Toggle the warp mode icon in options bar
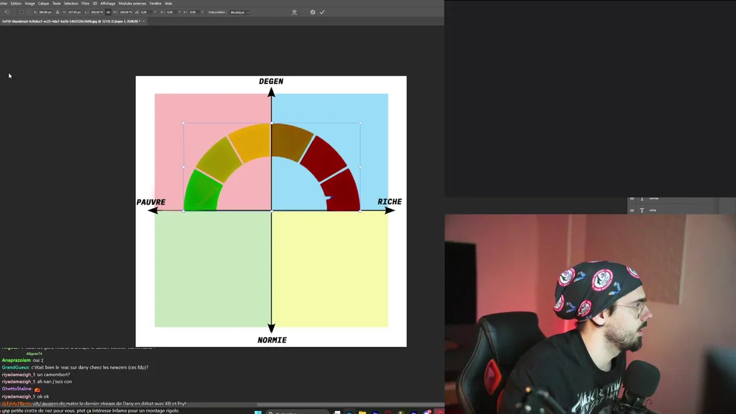736x414 pixels. pyautogui.click(x=294, y=12)
